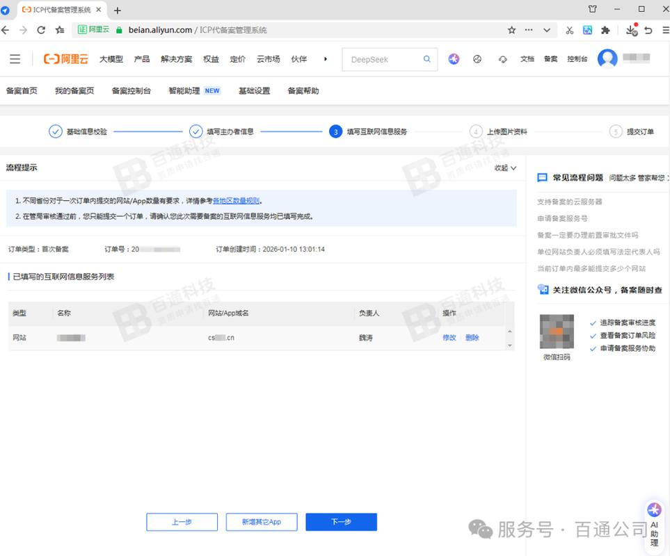Click the 上一步 button
The image size is (670, 556).
(182, 522)
